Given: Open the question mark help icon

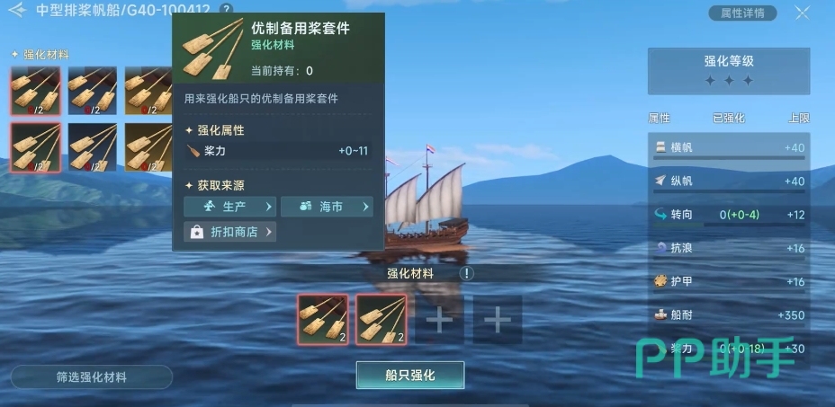Looking at the screenshot, I should [227, 9].
